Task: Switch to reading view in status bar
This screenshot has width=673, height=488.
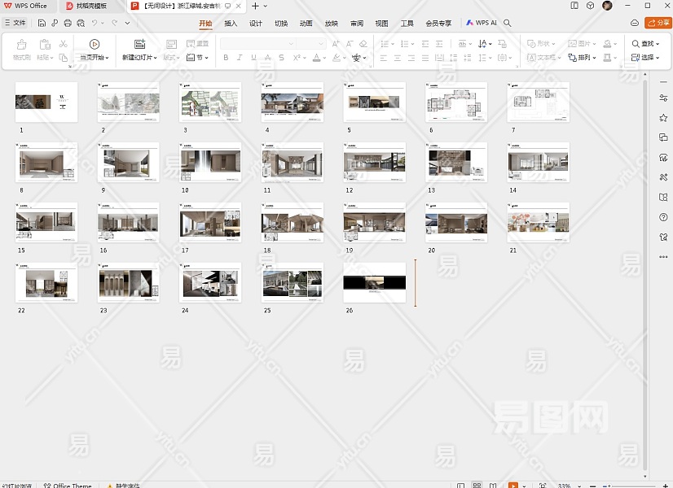Action: [x=495, y=485]
